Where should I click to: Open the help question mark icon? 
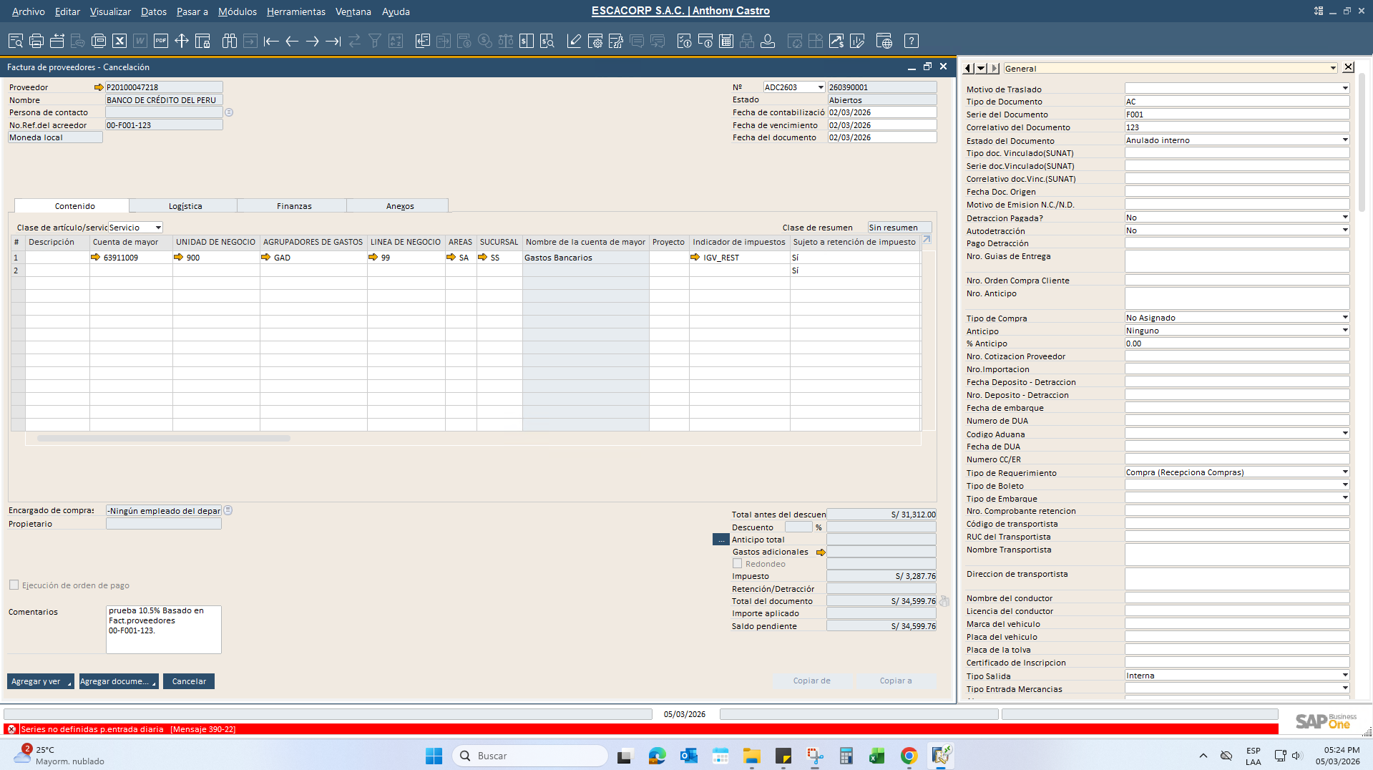point(911,41)
